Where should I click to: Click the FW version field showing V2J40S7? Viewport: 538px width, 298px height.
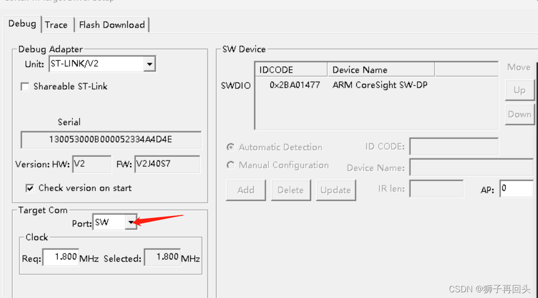(167, 164)
